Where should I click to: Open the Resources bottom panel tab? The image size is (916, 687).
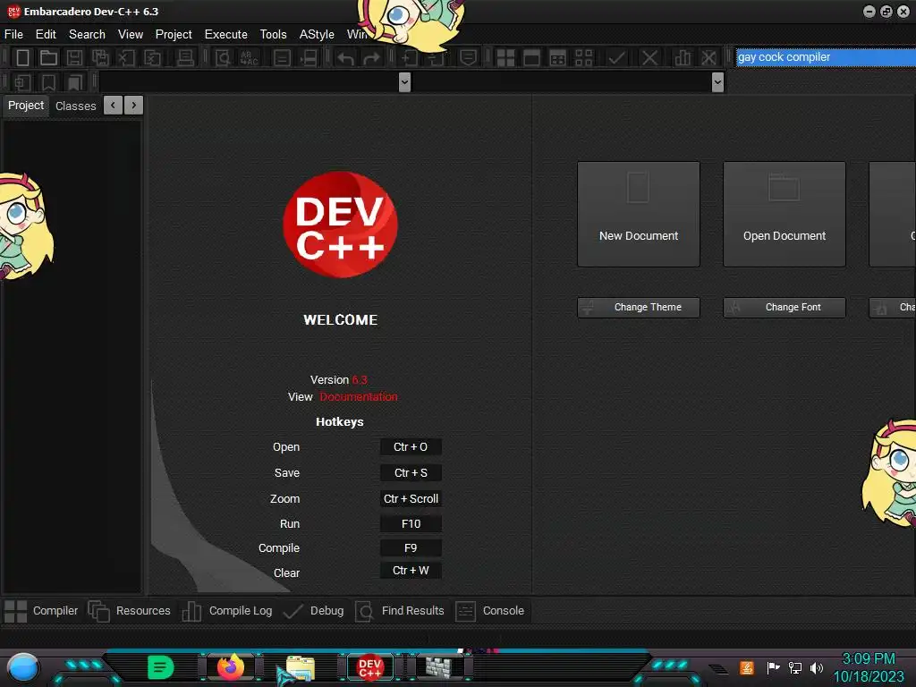point(129,611)
